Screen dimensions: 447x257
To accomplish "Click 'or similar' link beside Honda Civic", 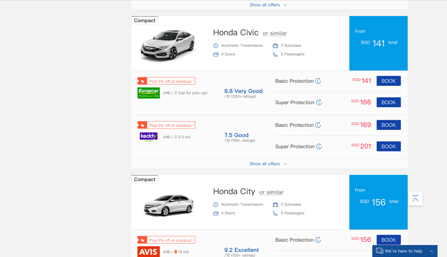I will point(275,34).
